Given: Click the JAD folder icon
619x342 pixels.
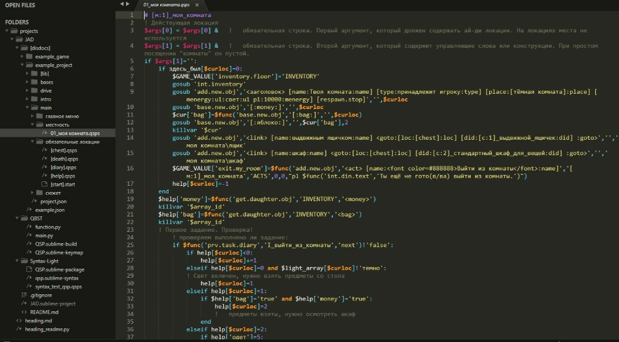Looking at the screenshot, I should pos(19,40).
